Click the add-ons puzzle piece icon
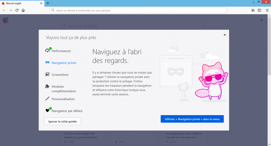 point(47,86)
